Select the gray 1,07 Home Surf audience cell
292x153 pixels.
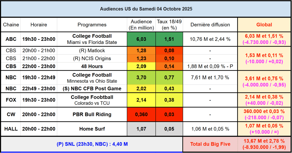(141, 129)
